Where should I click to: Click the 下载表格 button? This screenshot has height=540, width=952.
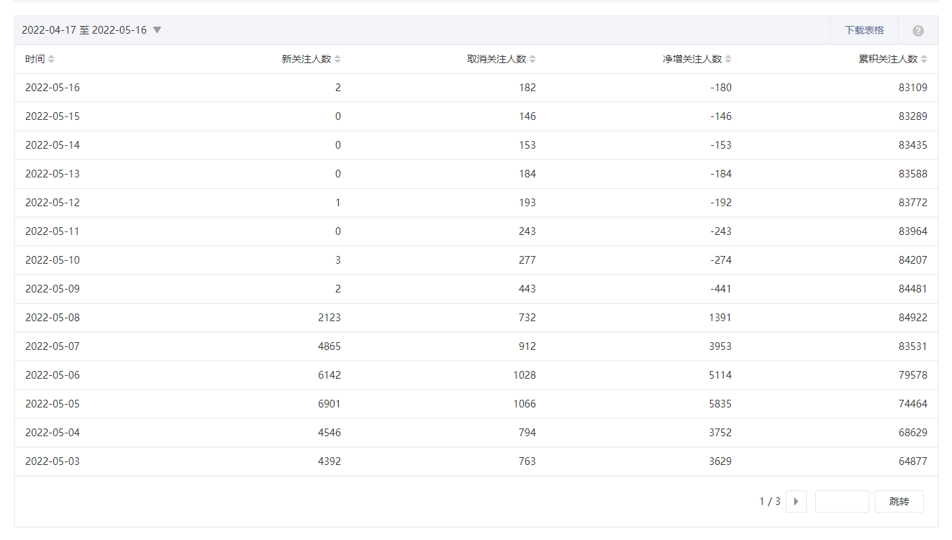pyautogui.click(x=864, y=30)
